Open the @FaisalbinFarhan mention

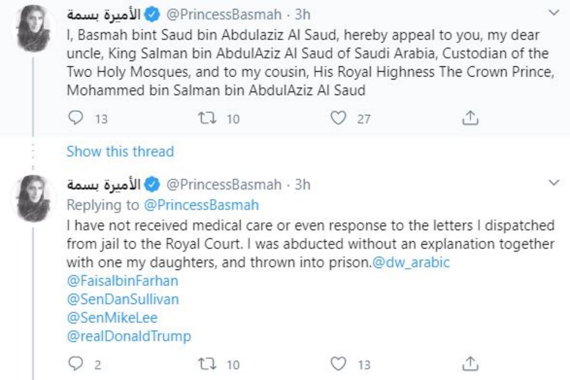click(x=122, y=281)
